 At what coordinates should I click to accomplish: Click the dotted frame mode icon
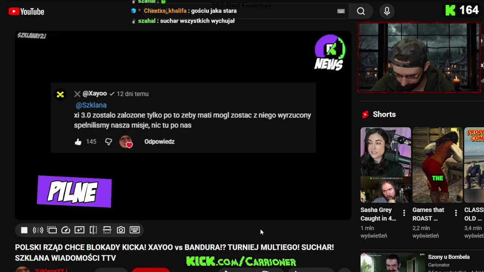pos(52,230)
